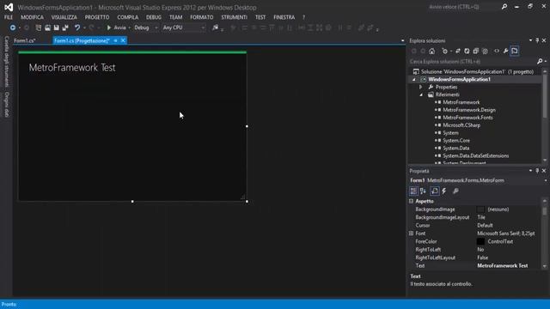Viewport: 550px width, 309px height.
Task: Click the Save All toolbar icon
Action: (65, 27)
